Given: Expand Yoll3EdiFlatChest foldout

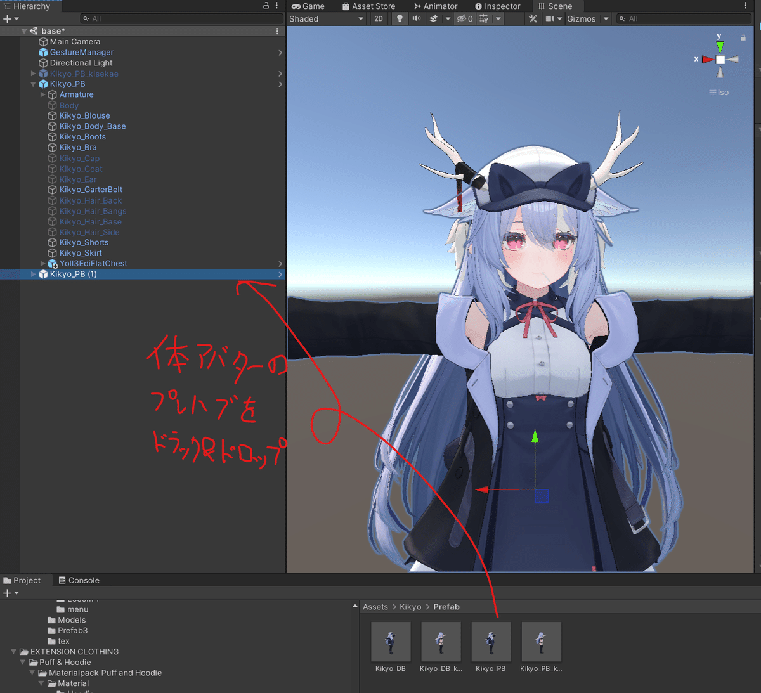Looking at the screenshot, I should (x=43, y=263).
